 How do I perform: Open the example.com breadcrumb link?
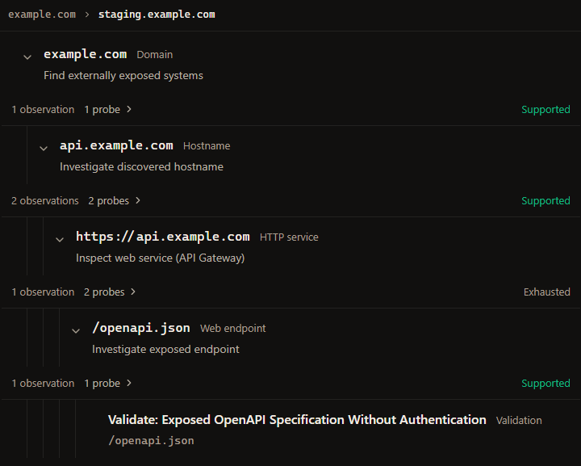42,15
